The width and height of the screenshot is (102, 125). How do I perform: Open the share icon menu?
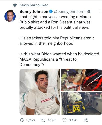pos(86,120)
